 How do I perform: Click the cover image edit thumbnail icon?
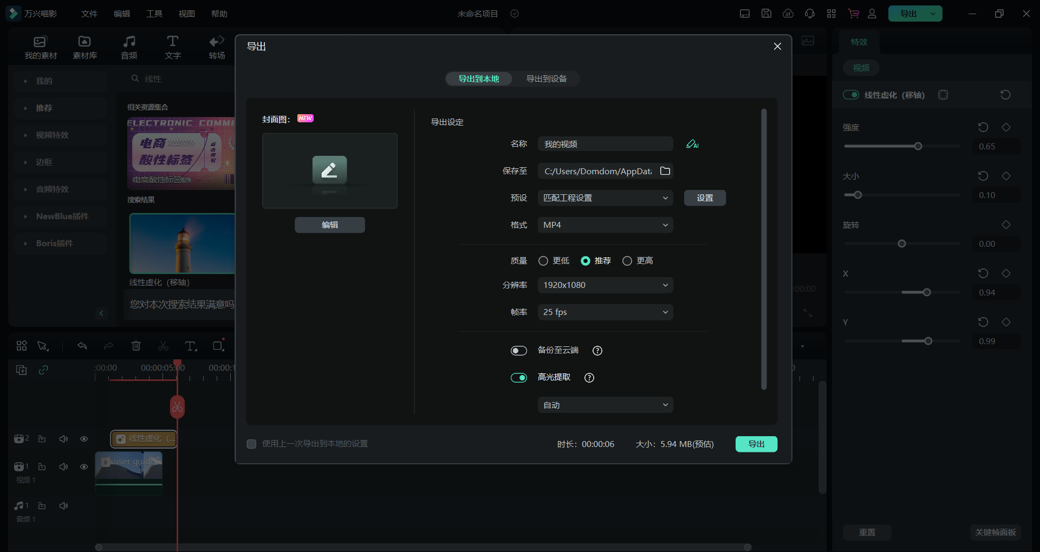(329, 170)
